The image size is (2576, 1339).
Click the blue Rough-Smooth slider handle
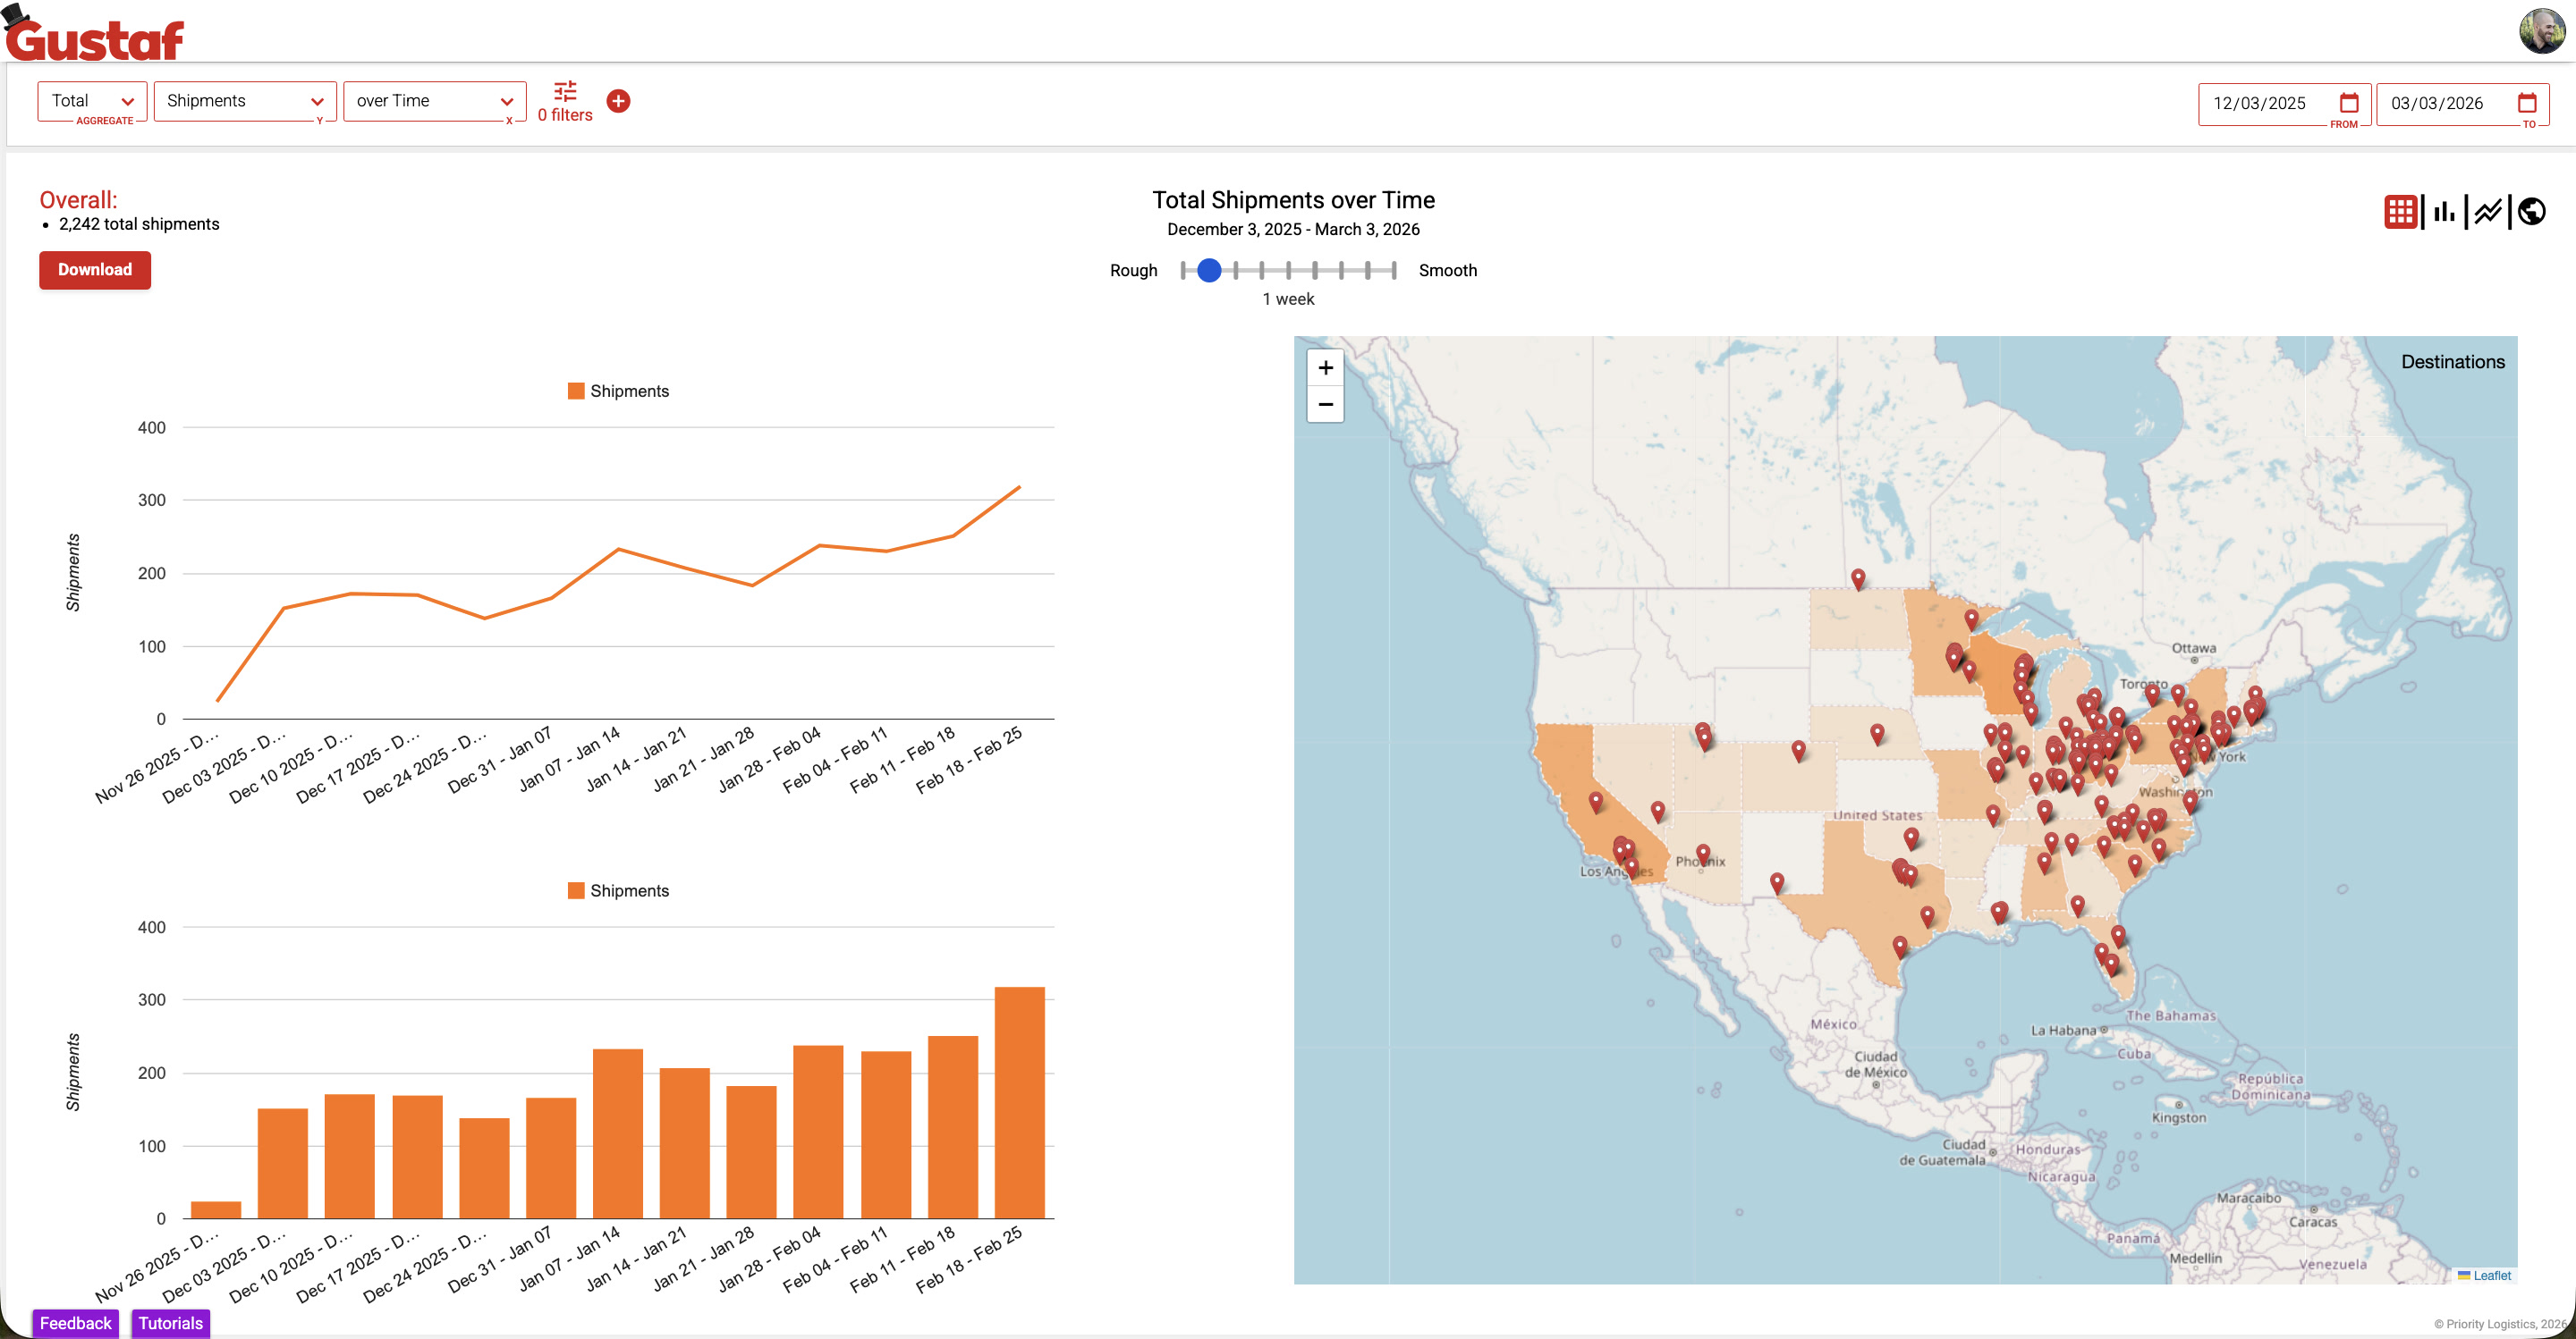[1209, 270]
